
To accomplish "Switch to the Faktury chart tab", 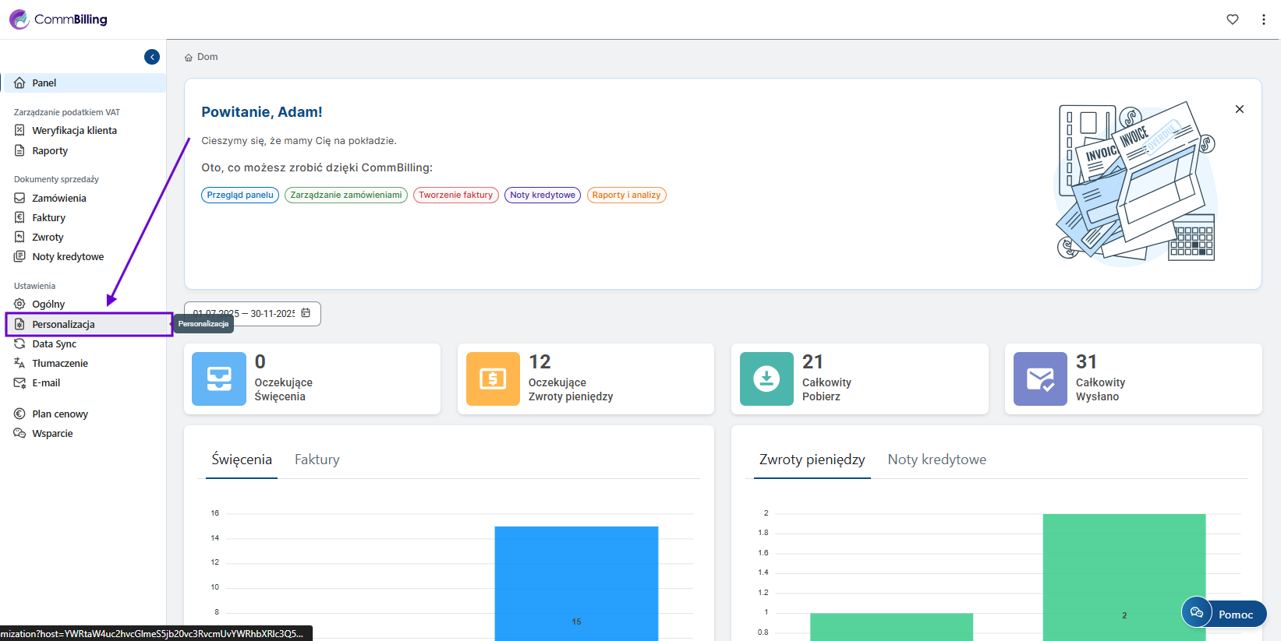I will click(x=317, y=460).
